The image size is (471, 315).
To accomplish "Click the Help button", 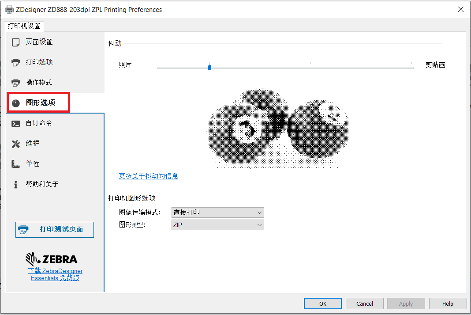I will (x=448, y=304).
